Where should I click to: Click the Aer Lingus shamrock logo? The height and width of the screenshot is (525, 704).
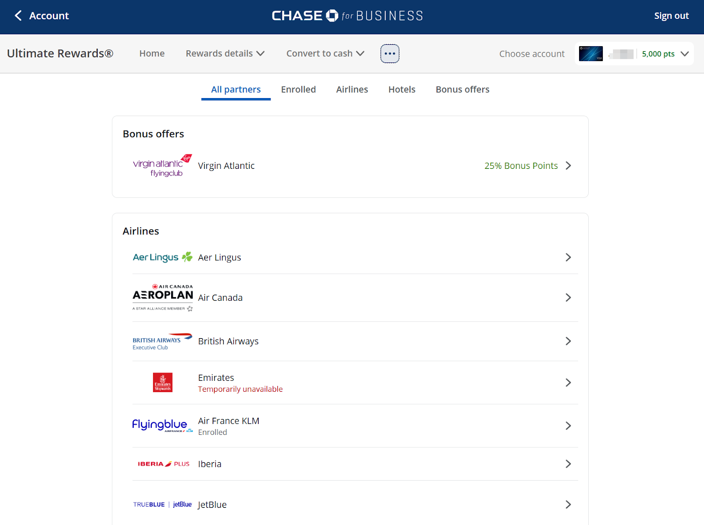point(162,257)
